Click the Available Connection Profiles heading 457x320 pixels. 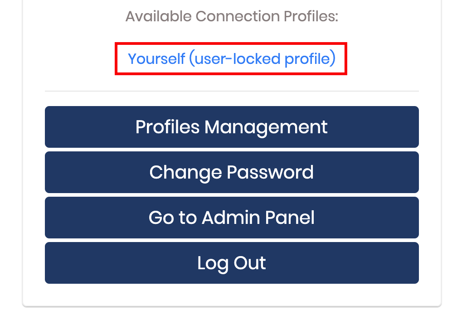[231, 16]
